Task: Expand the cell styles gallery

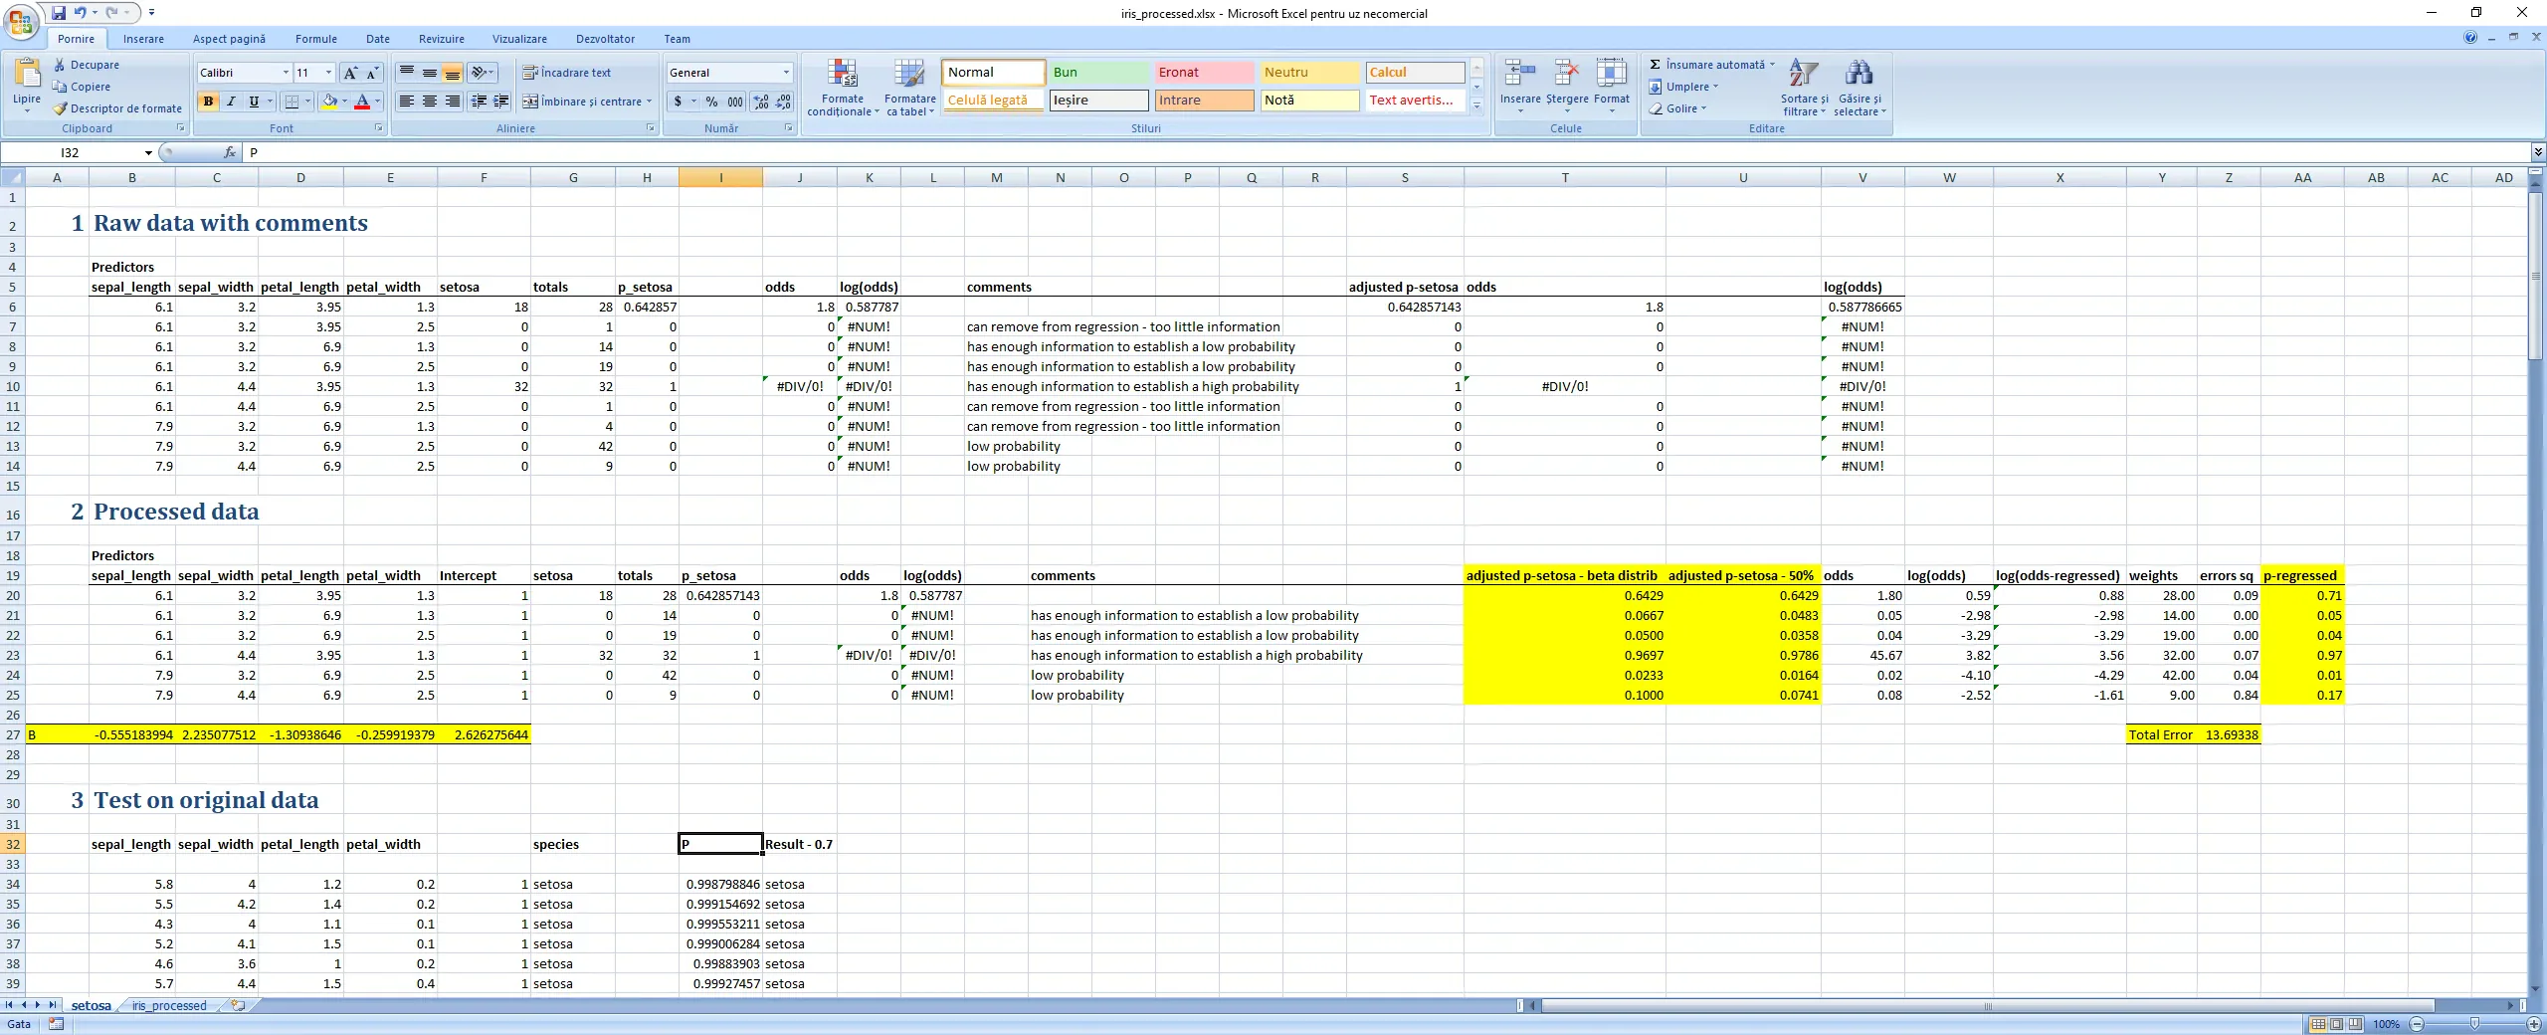Action: [1476, 106]
